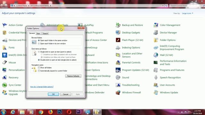Open Notification Area Icons item
This screenshot has height=115, width=205.
pyautogui.click(x=97, y=63)
